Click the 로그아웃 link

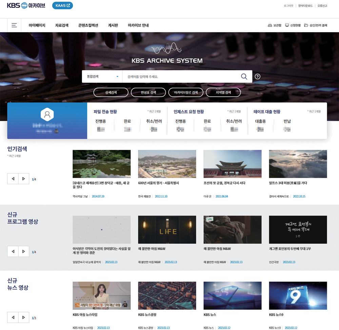tap(288, 6)
